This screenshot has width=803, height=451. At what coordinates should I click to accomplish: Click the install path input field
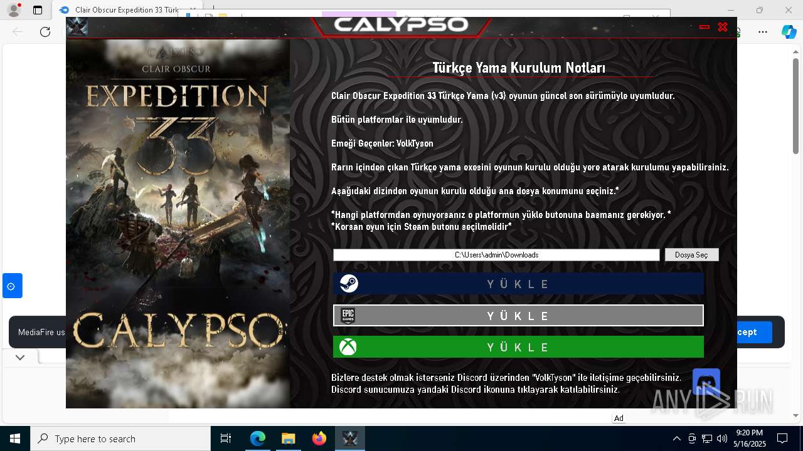[496, 255]
